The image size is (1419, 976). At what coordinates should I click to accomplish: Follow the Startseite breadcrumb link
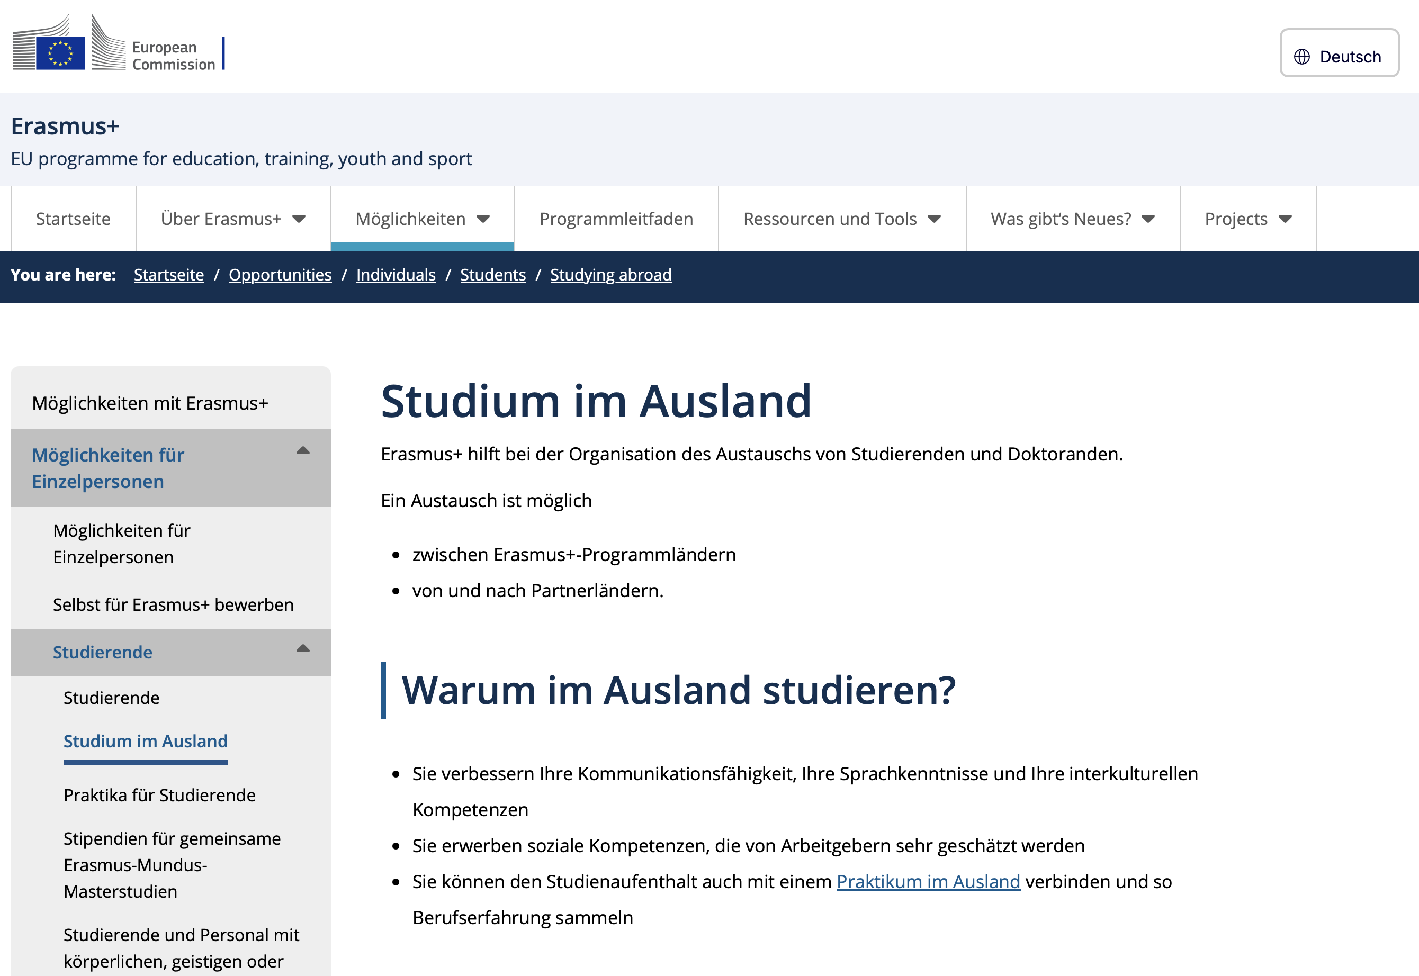pos(169,275)
